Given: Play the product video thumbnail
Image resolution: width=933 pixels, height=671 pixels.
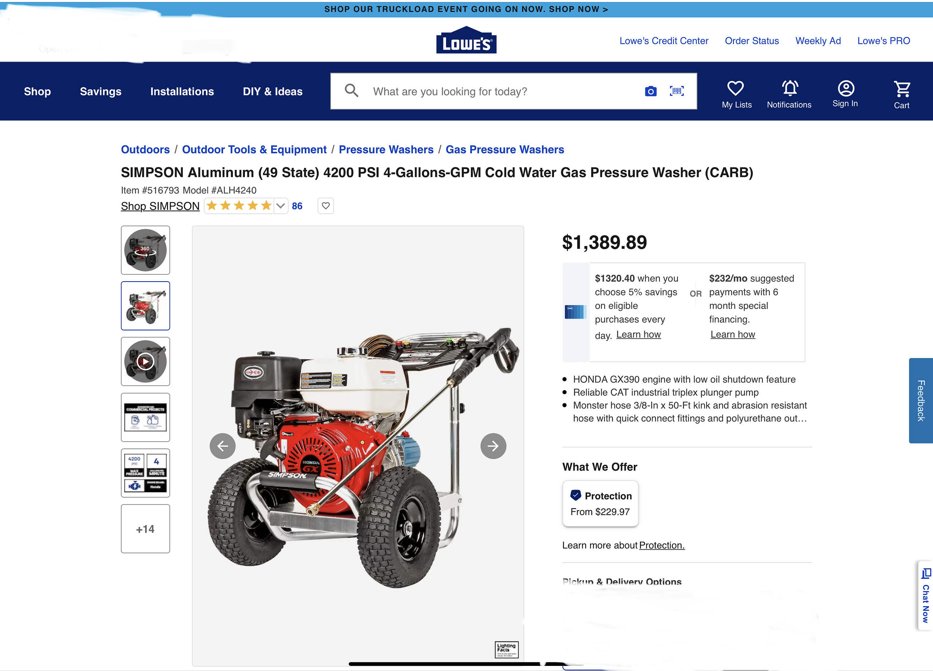Looking at the screenshot, I should [145, 361].
